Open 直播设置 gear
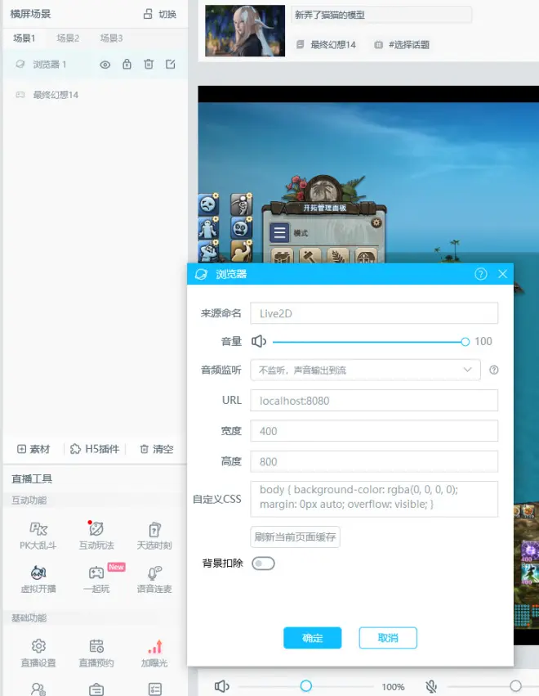539x696 pixels. pyautogui.click(x=38, y=653)
